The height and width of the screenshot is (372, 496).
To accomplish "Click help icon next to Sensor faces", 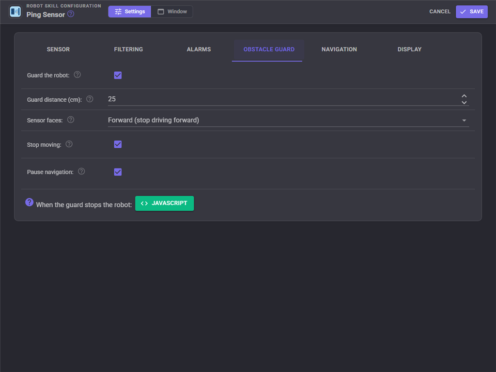I will pos(71,120).
